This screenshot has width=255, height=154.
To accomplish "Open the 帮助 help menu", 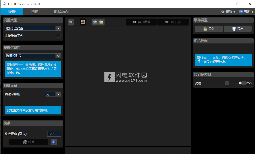I will pyautogui.click(x=246, y=12).
